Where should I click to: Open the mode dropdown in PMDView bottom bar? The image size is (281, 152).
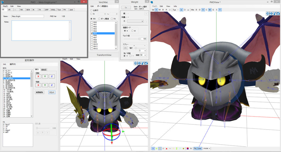(x=207, y=148)
